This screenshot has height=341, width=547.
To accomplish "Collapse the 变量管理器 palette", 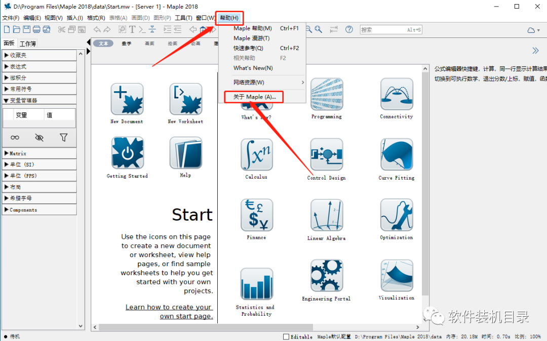I will point(39,100).
